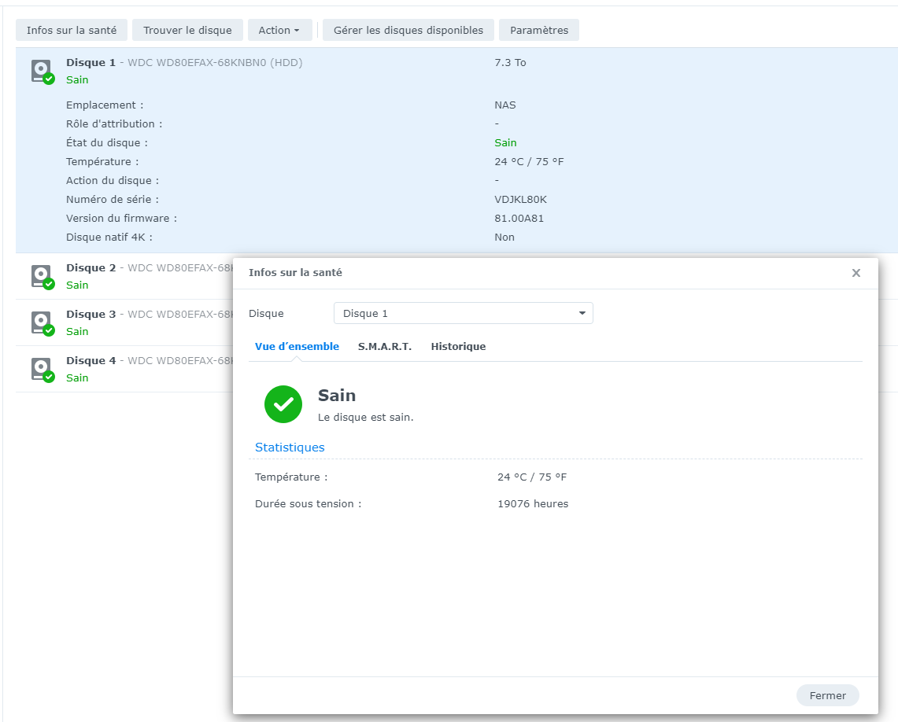Click the Rôle d'attribution label

point(114,123)
